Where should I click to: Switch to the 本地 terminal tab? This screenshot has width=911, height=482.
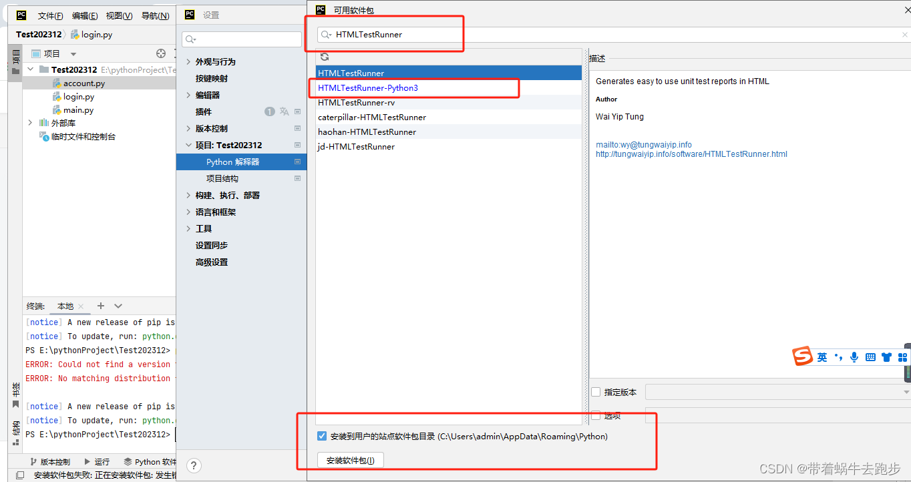tap(65, 306)
